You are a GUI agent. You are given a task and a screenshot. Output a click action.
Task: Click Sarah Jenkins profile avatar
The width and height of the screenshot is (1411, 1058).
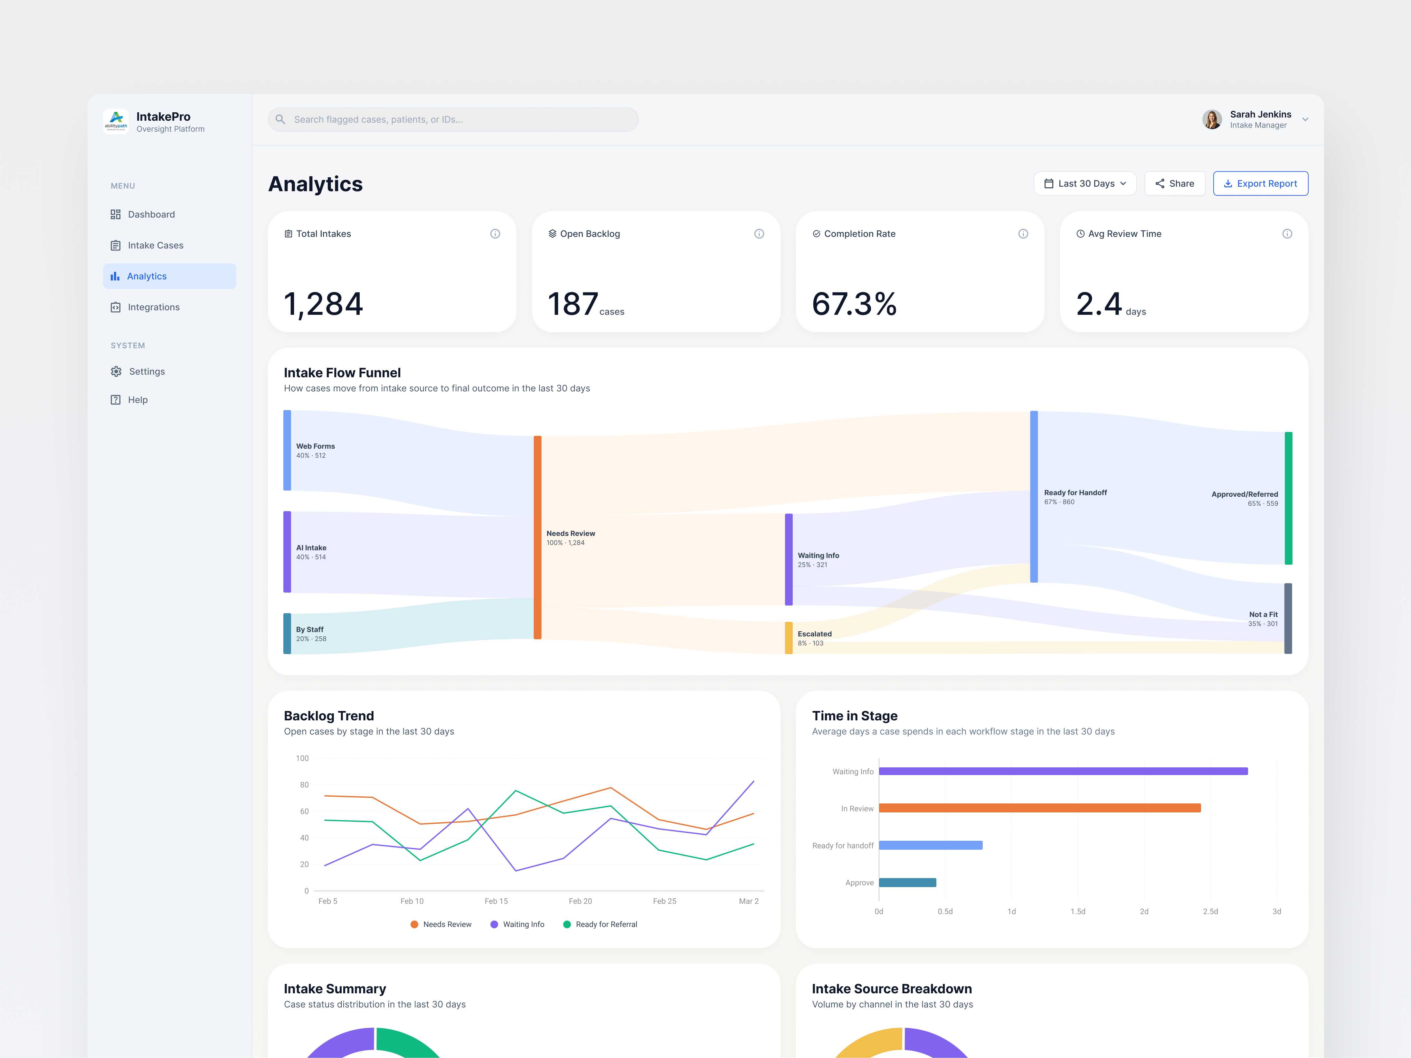coord(1212,119)
